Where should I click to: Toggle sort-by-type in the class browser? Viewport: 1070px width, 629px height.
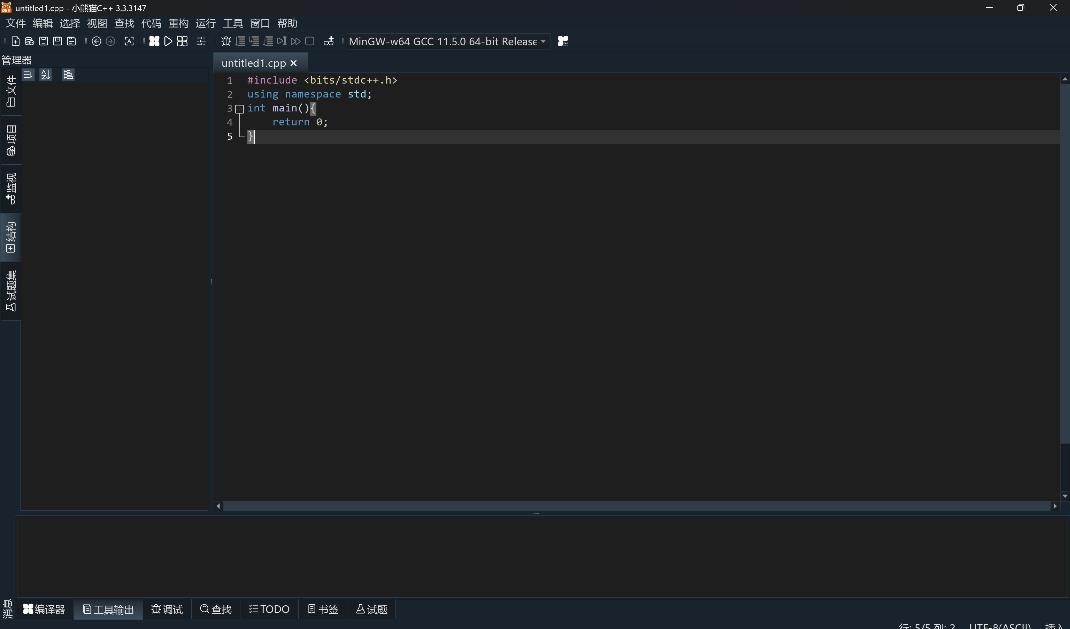[28, 74]
